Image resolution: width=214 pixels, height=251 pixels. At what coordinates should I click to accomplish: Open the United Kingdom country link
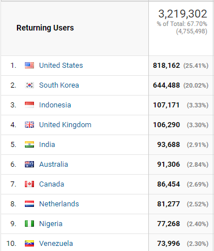pos(65,125)
